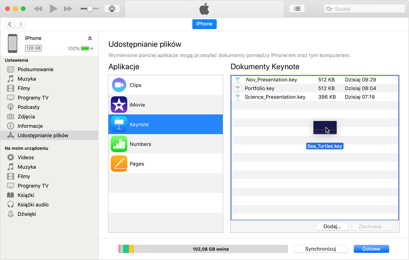This screenshot has height=260, width=409.
Task: Open Filmy under Na moim urządzeniu
Action: pos(49,176)
